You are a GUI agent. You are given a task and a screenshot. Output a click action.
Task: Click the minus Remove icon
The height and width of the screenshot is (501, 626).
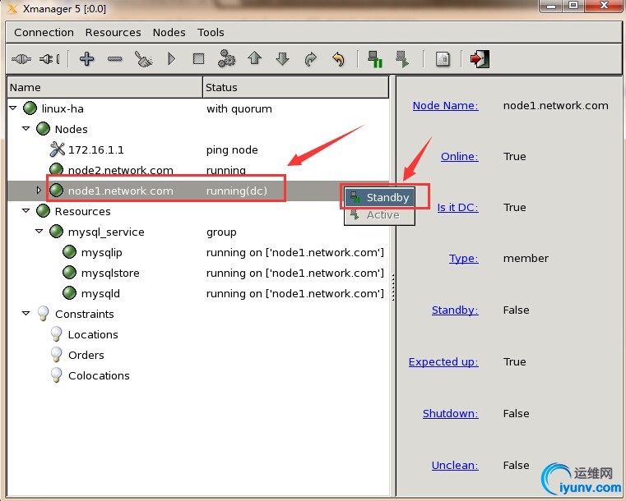tap(114, 59)
